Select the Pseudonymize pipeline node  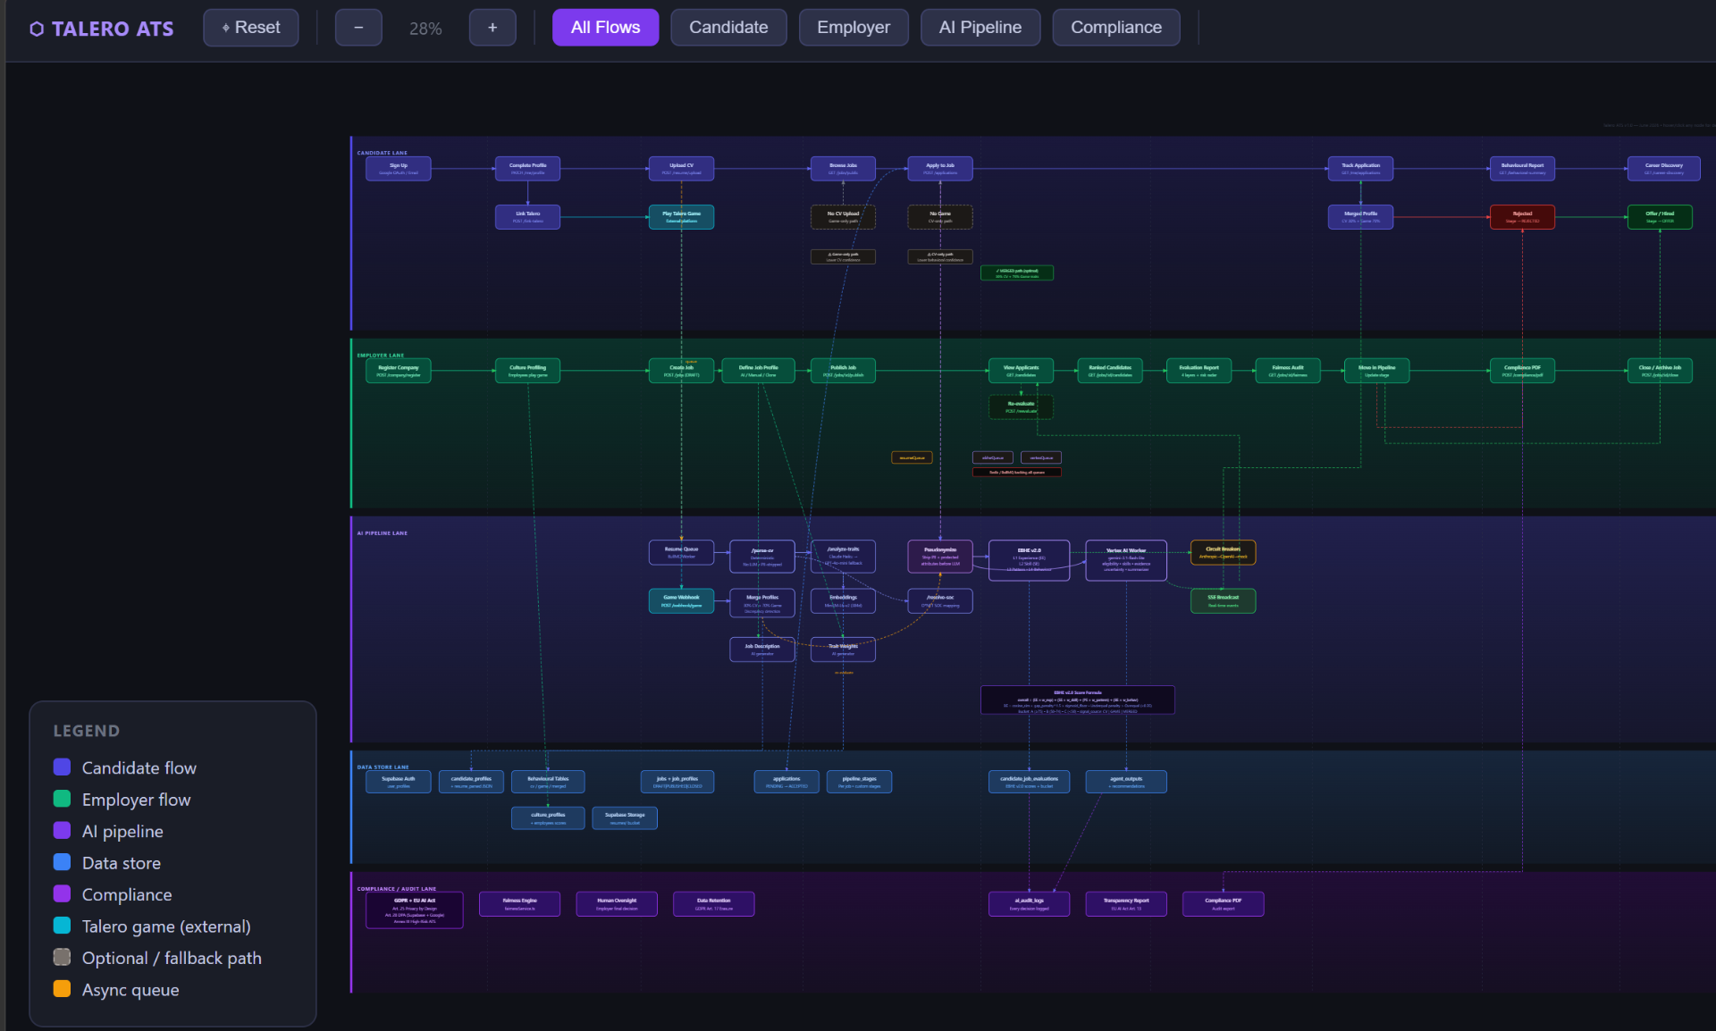pyautogui.click(x=940, y=557)
